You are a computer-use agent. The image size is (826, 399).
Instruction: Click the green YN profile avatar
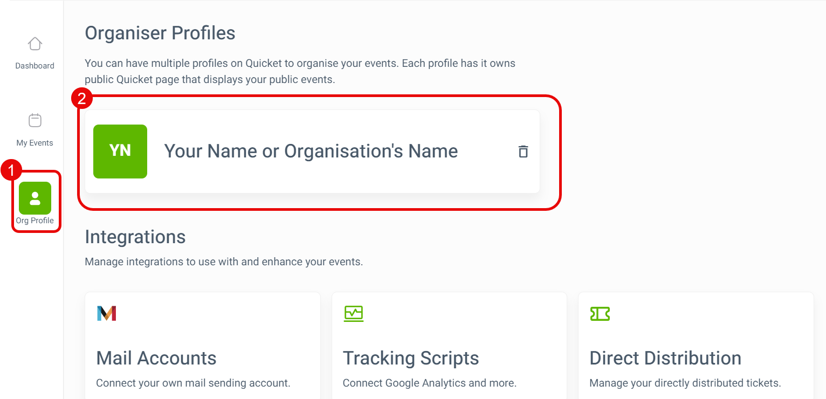coord(120,152)
